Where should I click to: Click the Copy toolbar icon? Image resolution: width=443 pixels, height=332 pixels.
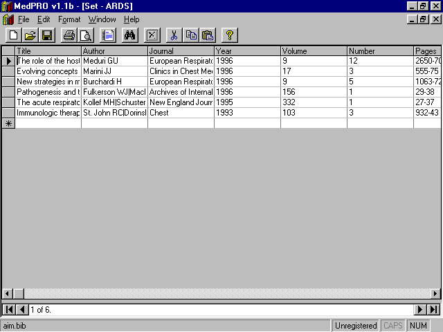191,35
